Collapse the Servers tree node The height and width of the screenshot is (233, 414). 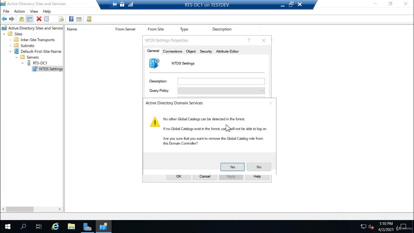pyautogui.click(x=16, y=57)
